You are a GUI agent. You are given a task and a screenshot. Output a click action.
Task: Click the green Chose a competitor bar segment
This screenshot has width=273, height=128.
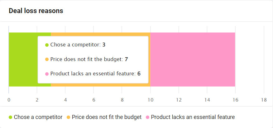(x=23, y=59)
